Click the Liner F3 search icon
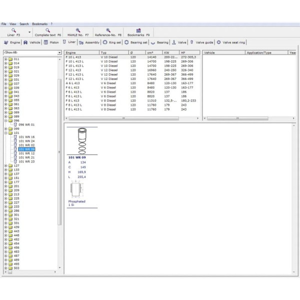 pos(13,30)
